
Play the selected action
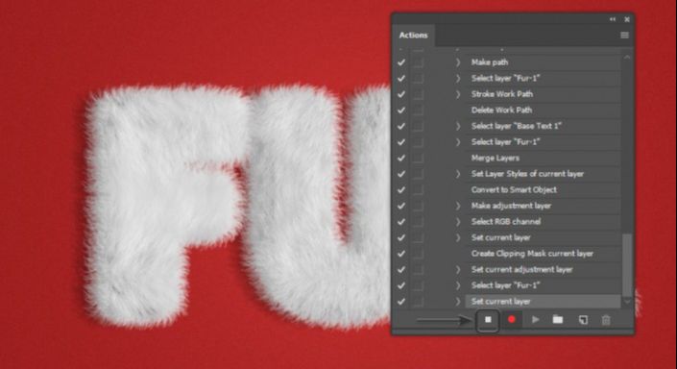tap(536, 320)
